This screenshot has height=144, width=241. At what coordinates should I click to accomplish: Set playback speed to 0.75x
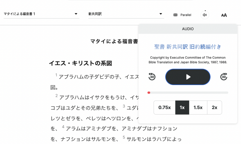(164, 107)
